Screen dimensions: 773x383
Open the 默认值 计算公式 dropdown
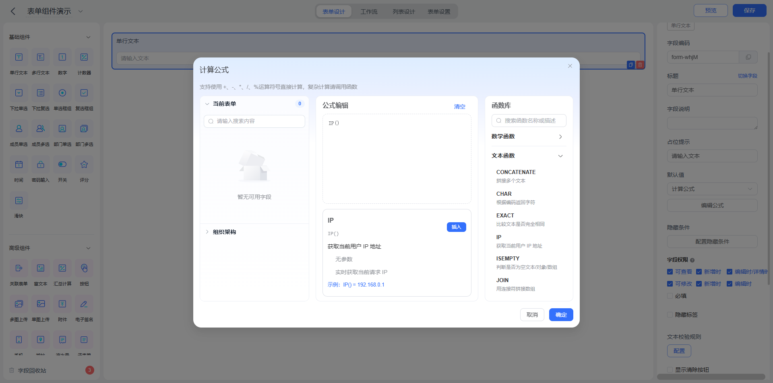712,189
